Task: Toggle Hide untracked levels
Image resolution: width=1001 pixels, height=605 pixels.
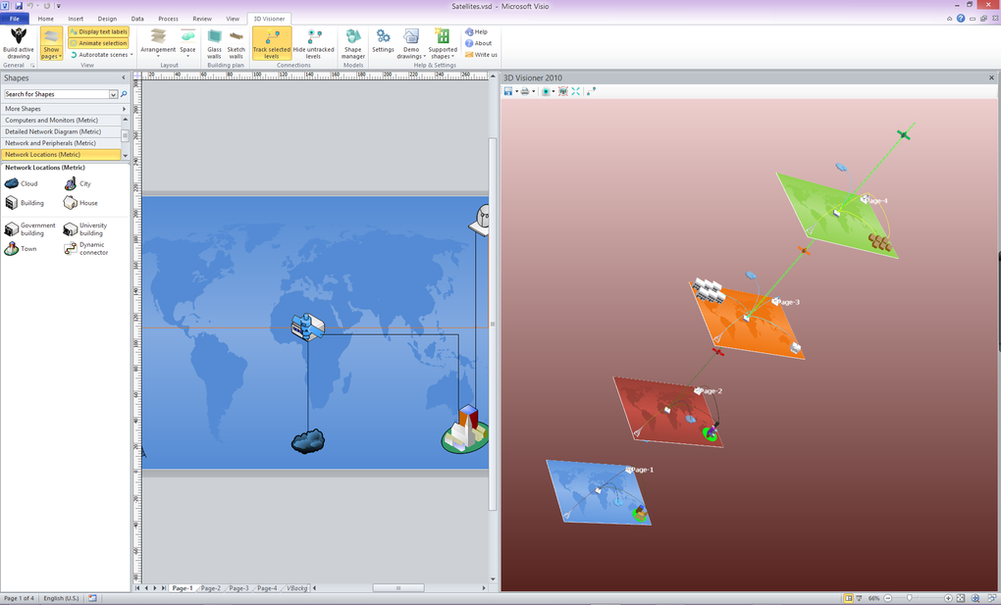Action: coord(313,43)
